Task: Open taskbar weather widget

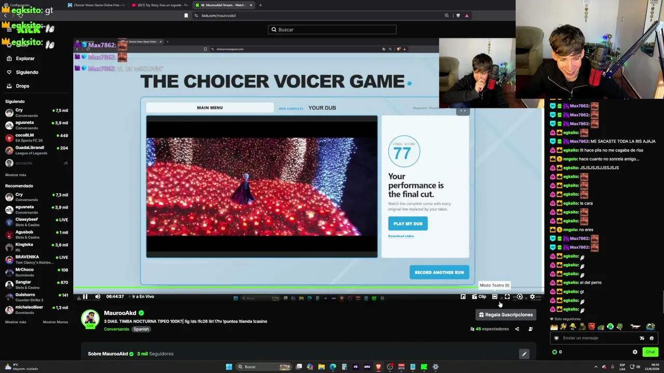Action: 20,367
